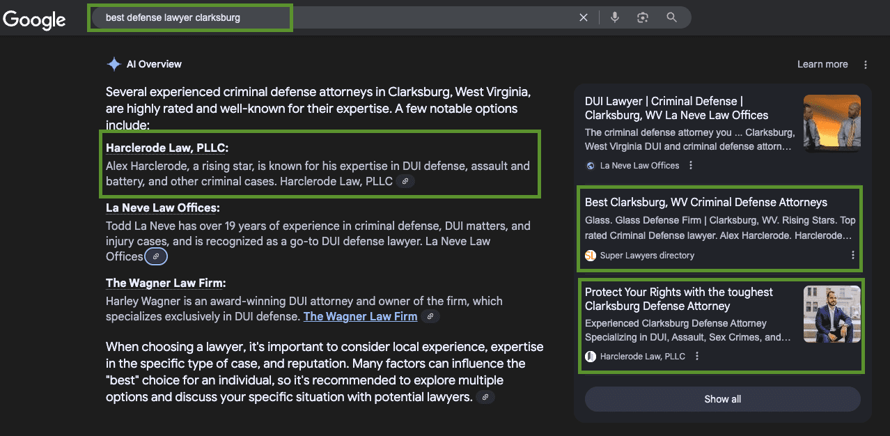Click the La Neve Law Offices card thumbnail

(832, 123)
